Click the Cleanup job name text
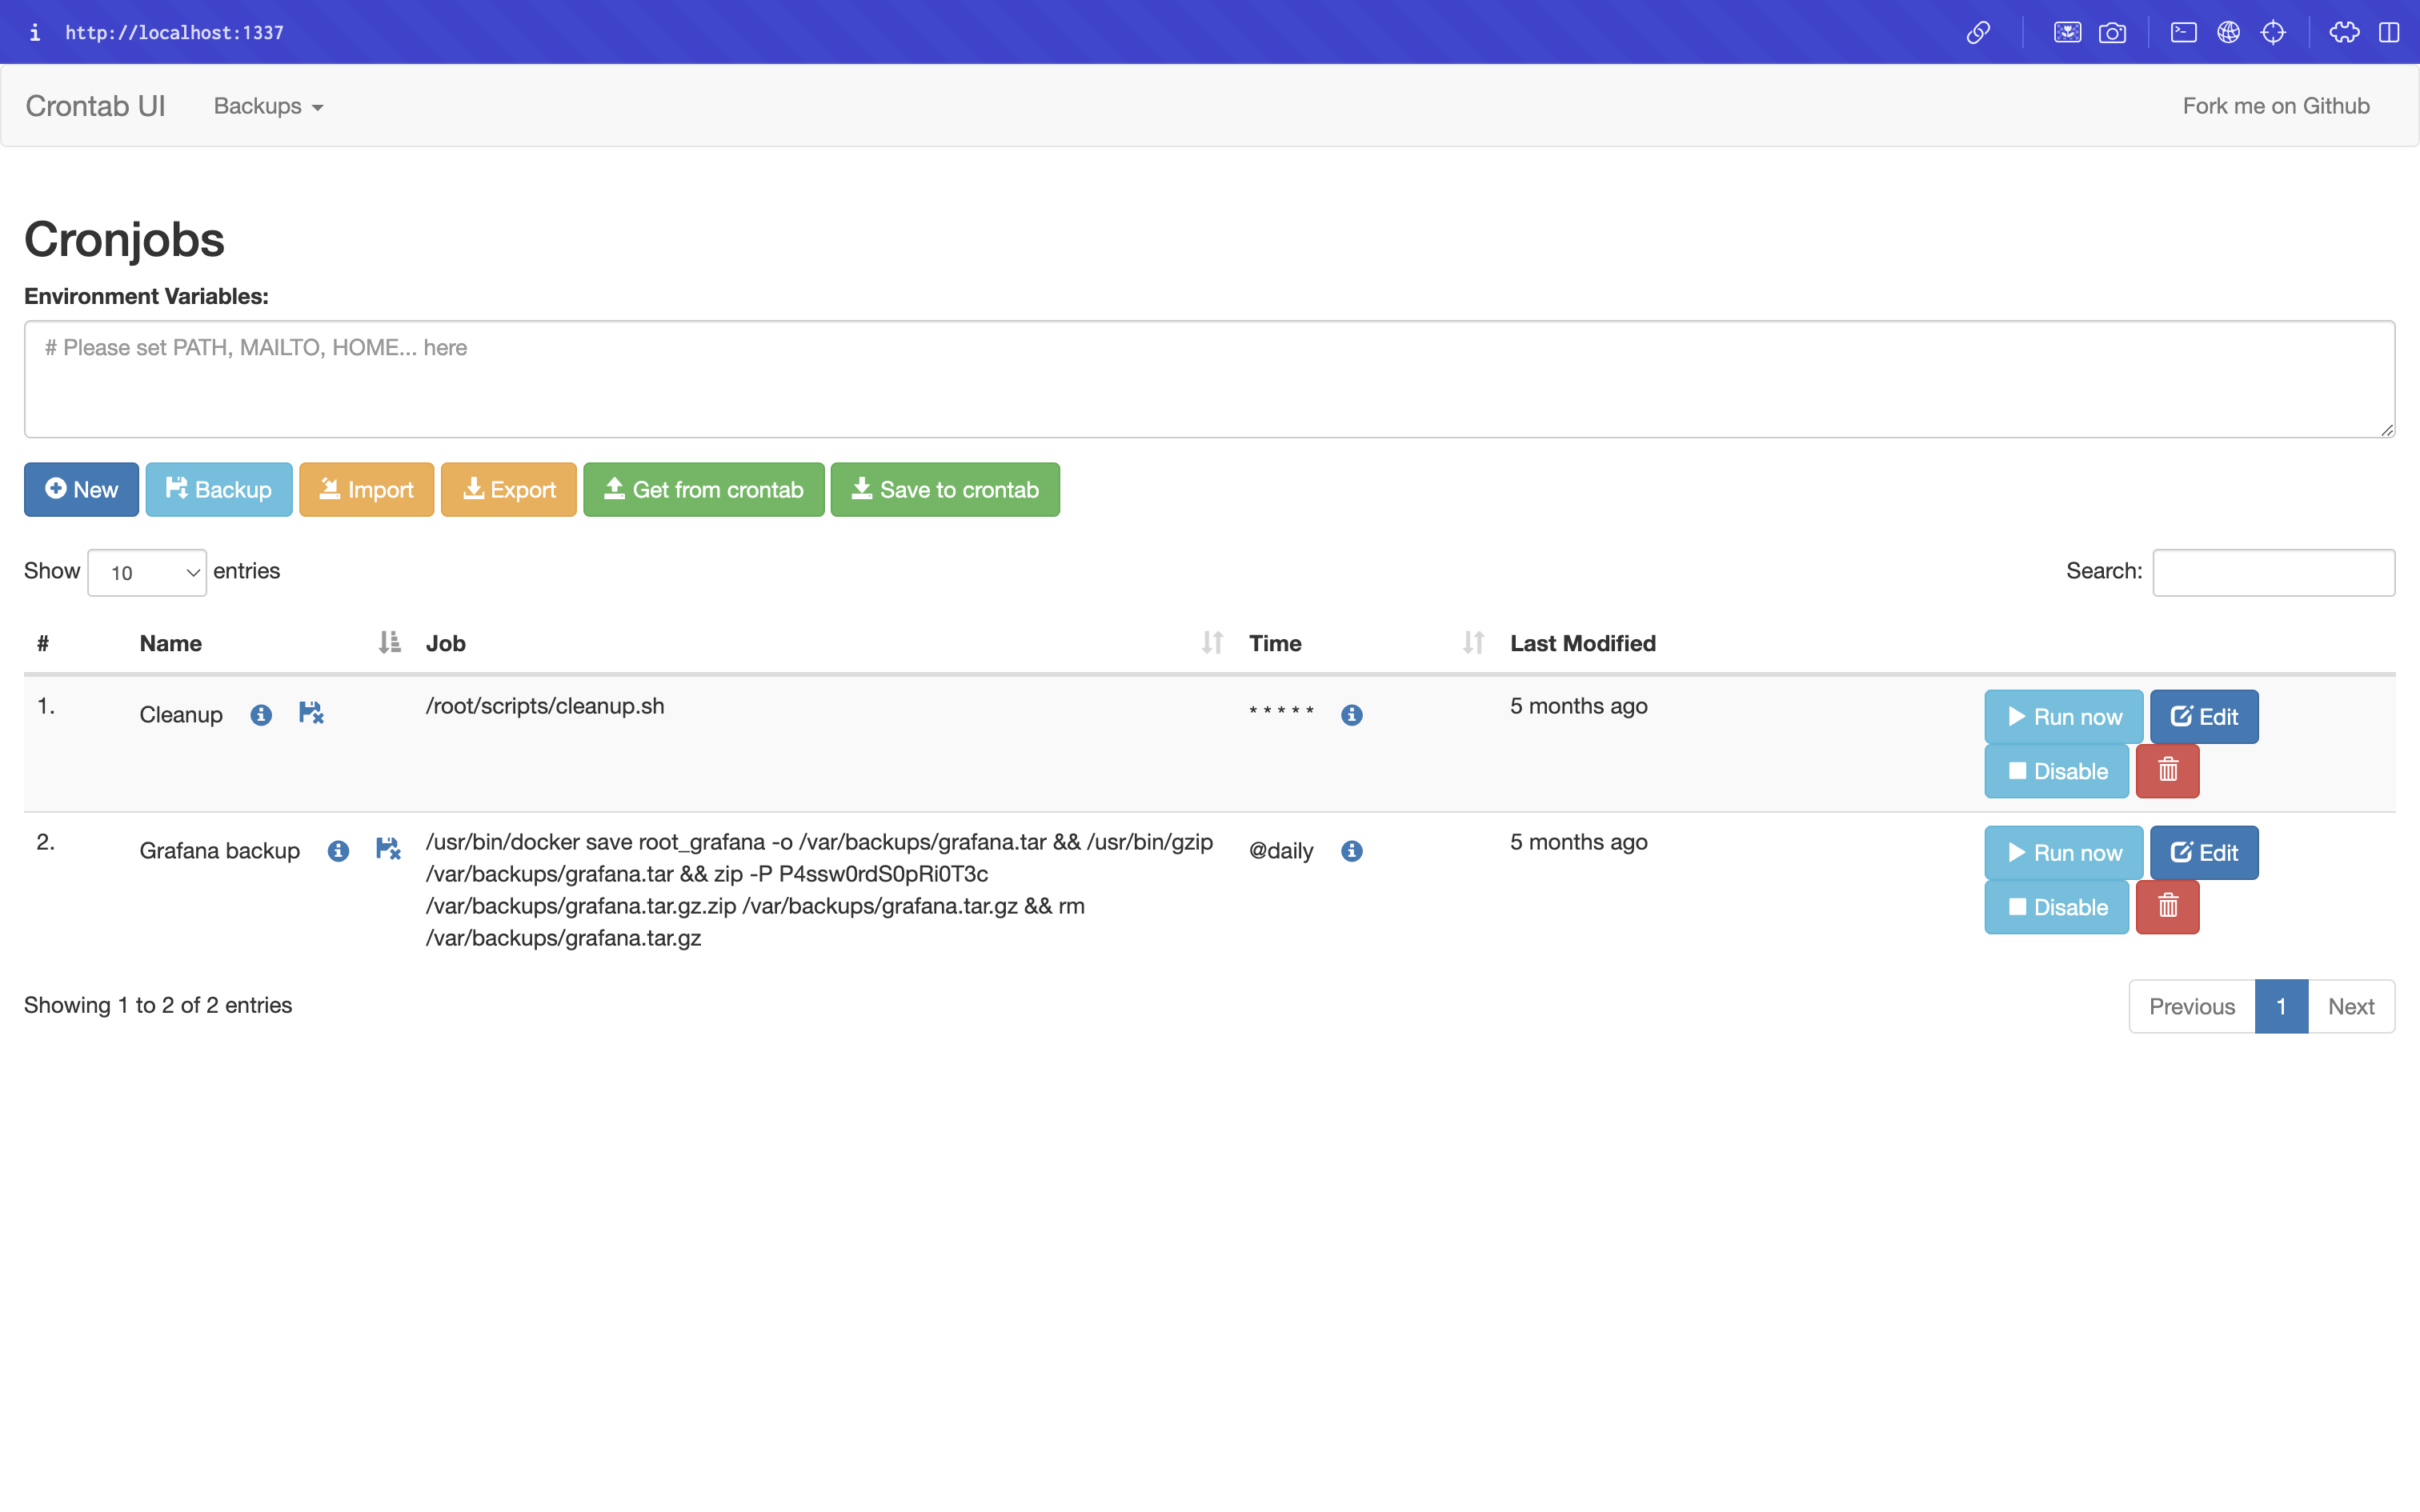 181,715
